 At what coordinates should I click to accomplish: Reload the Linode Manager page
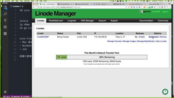pyautogui.click(x=39, y=7)
